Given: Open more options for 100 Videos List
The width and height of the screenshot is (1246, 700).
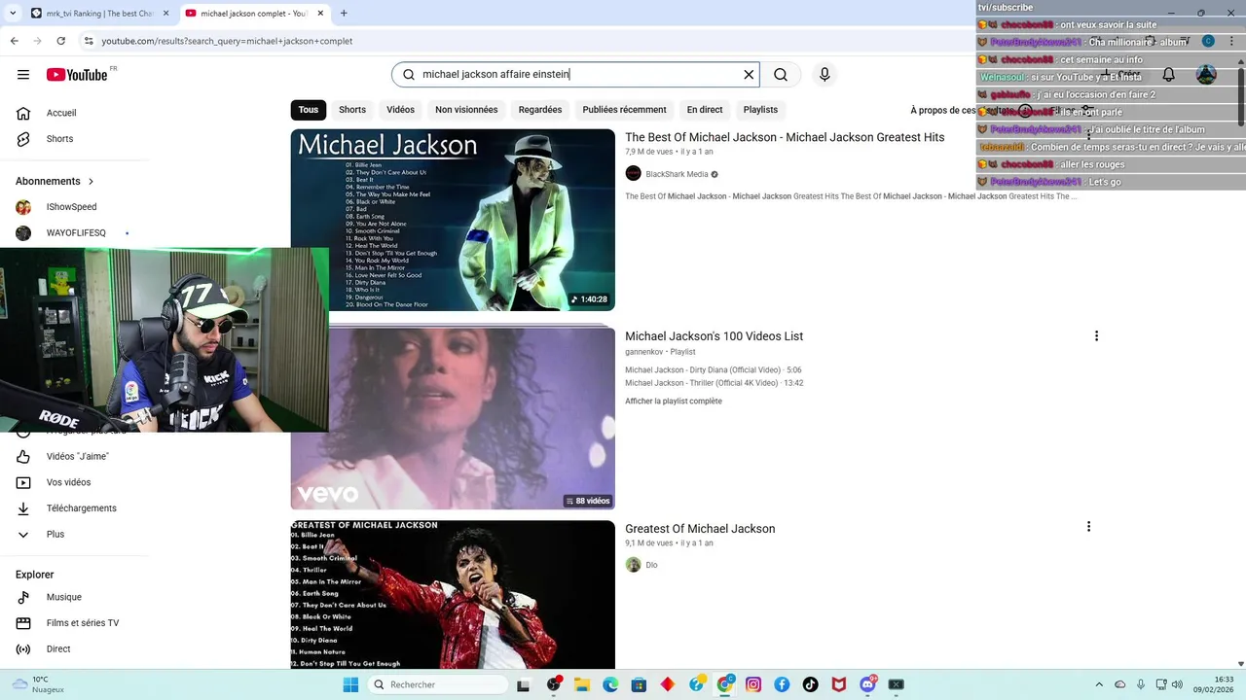Looking at the screenshot, I should click(1096, 336).
